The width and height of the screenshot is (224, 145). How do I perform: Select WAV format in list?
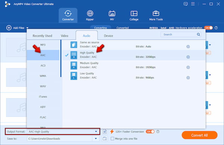pos(43,86)
